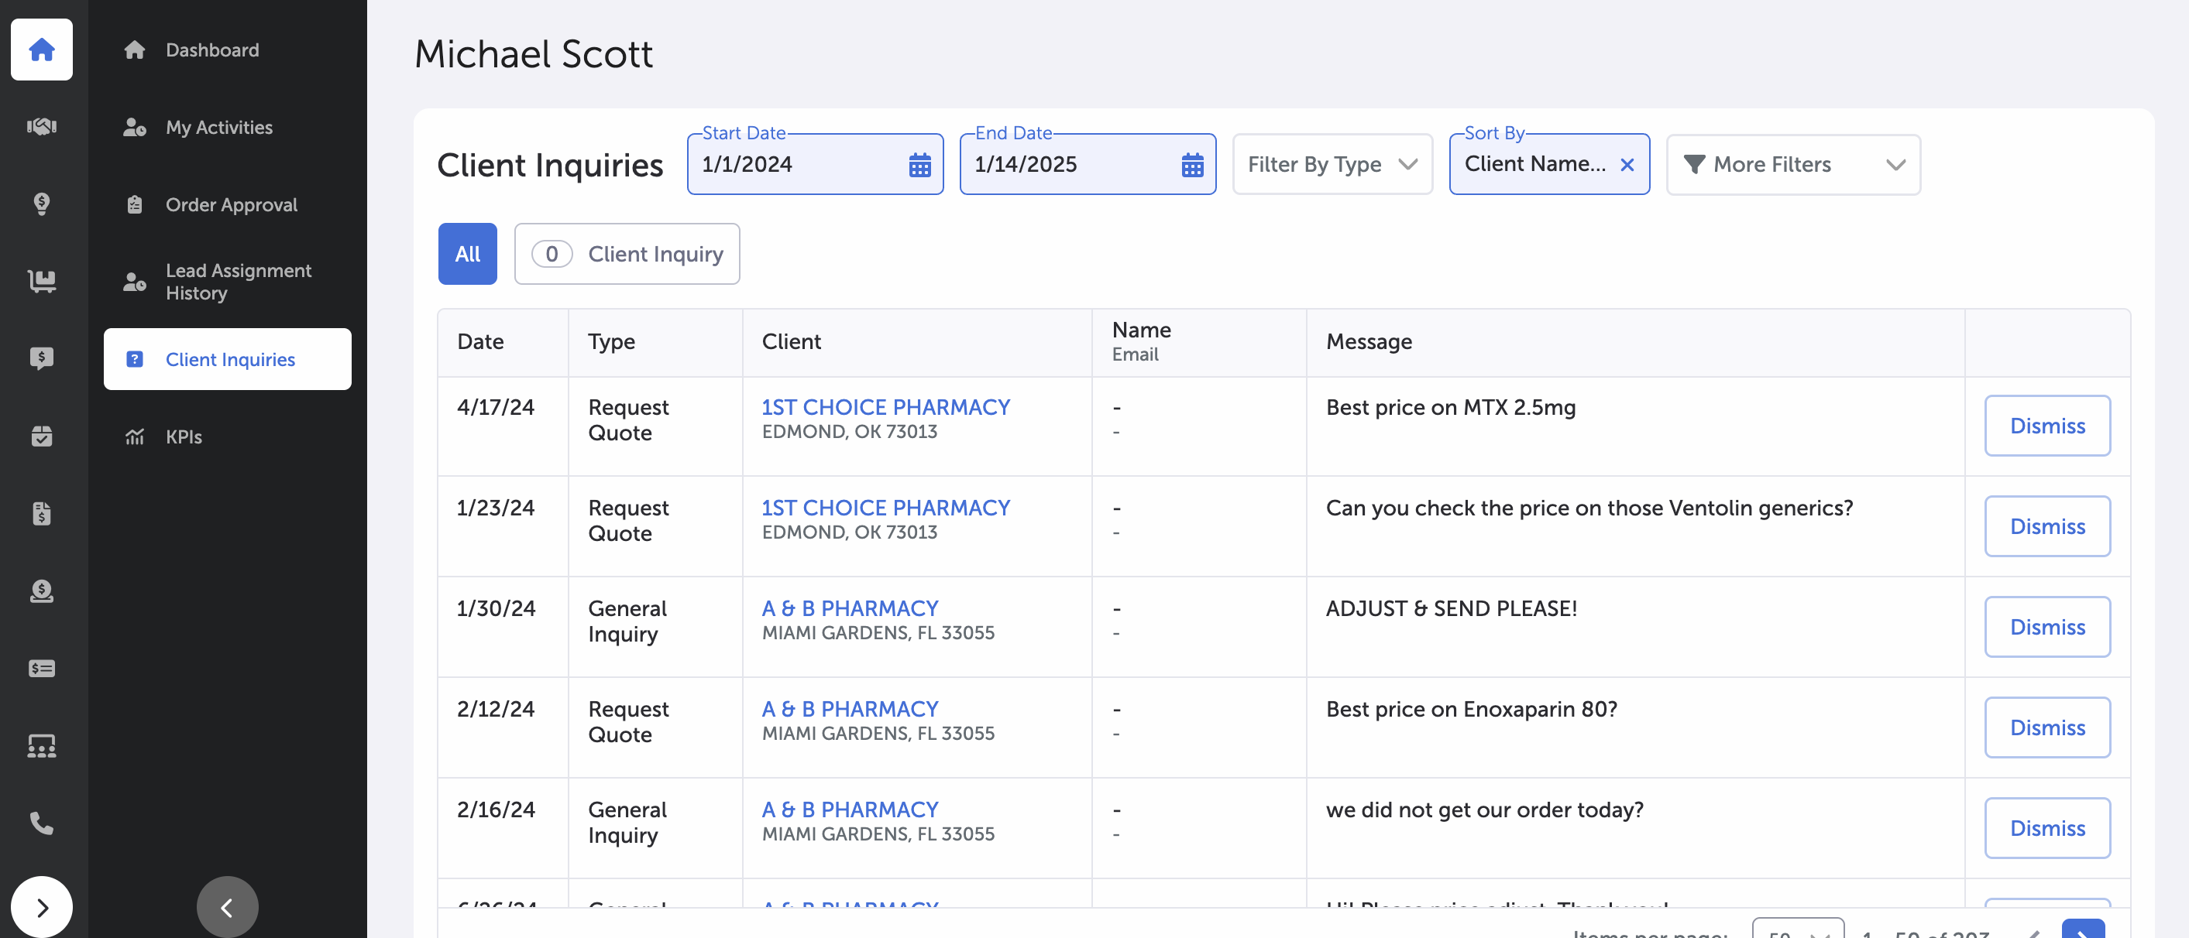Click the phone icon in the left rail

42,823
